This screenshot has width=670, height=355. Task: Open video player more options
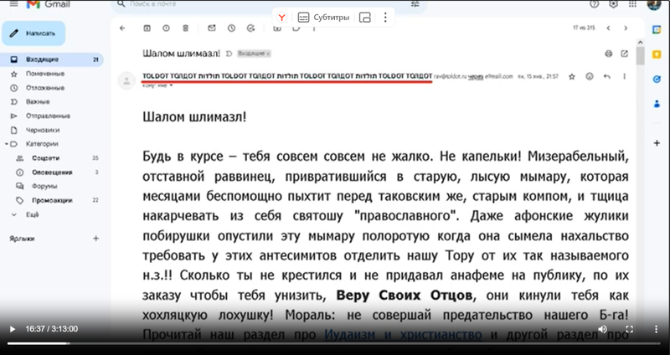657,329
